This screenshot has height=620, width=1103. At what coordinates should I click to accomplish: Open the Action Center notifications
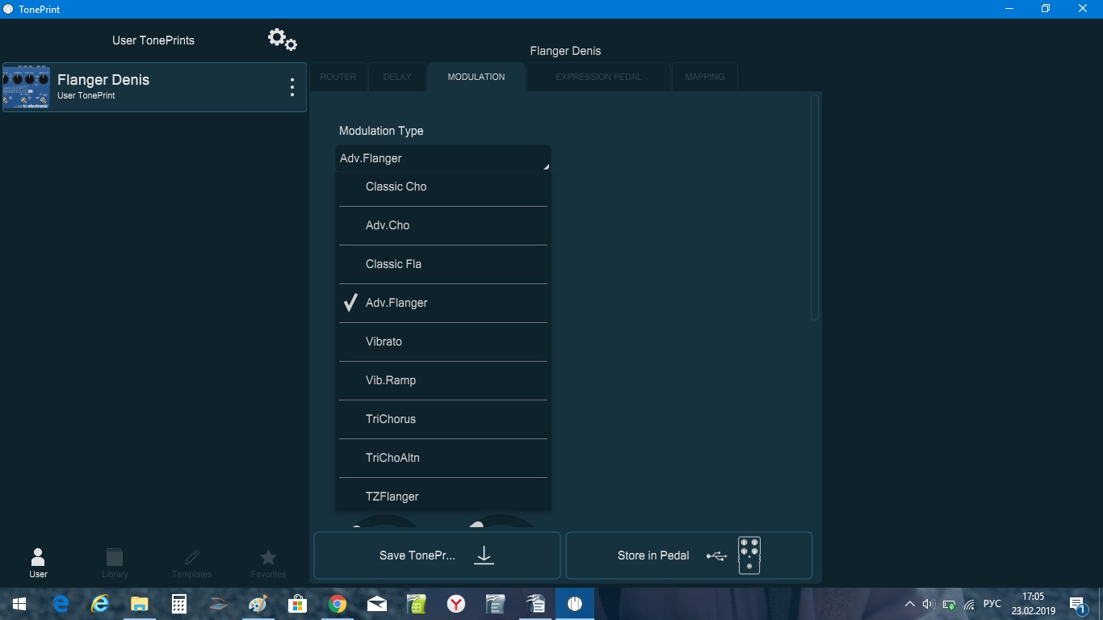point(1077,604)
